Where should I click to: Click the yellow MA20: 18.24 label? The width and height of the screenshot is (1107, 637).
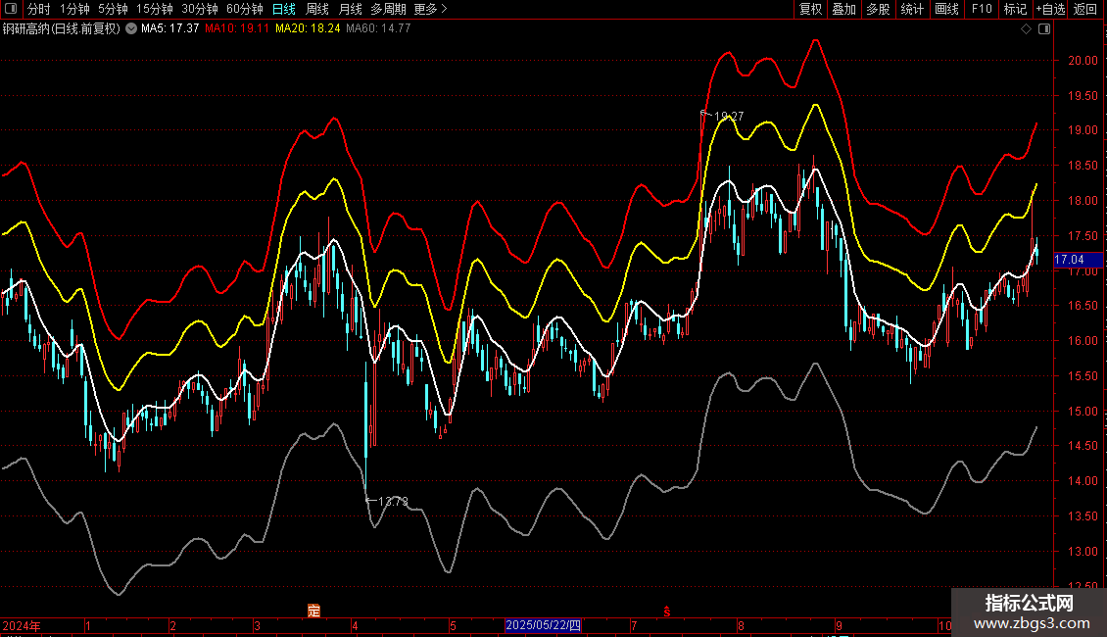(x=308, y=28)
